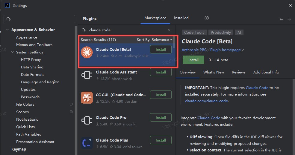This screenshot has height=155, width=295.
Task: Open the plugins gear settings icon
Action: pos(207,18)
